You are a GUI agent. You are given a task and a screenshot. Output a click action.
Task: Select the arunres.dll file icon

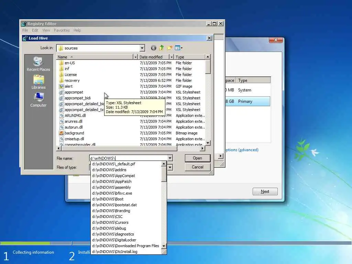click(62, 121)
